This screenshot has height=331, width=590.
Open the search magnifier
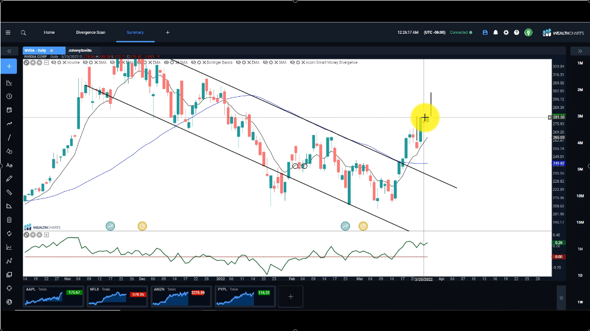[24, 33]
